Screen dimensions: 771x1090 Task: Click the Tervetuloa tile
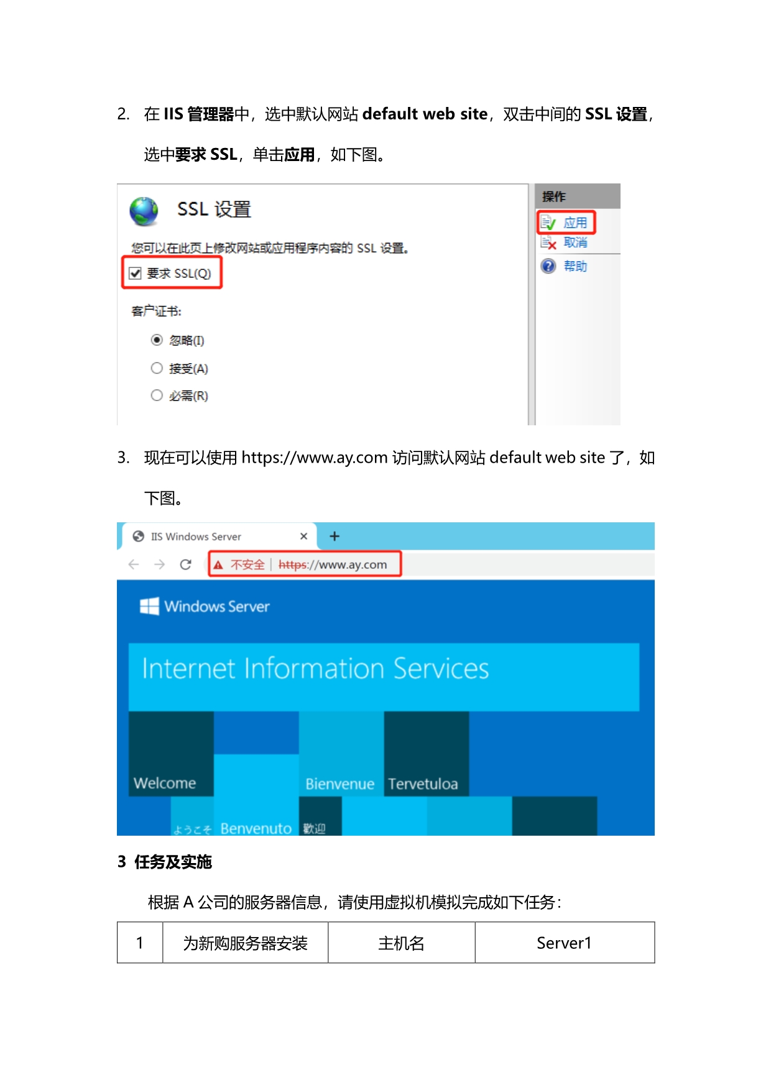[x=427, y=754]
